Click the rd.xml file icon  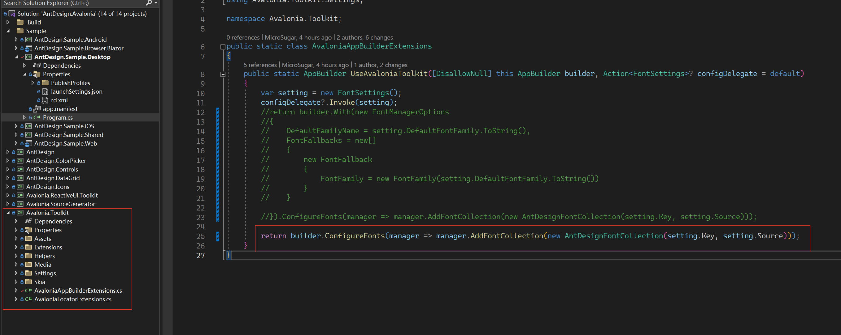coord(45,100)
